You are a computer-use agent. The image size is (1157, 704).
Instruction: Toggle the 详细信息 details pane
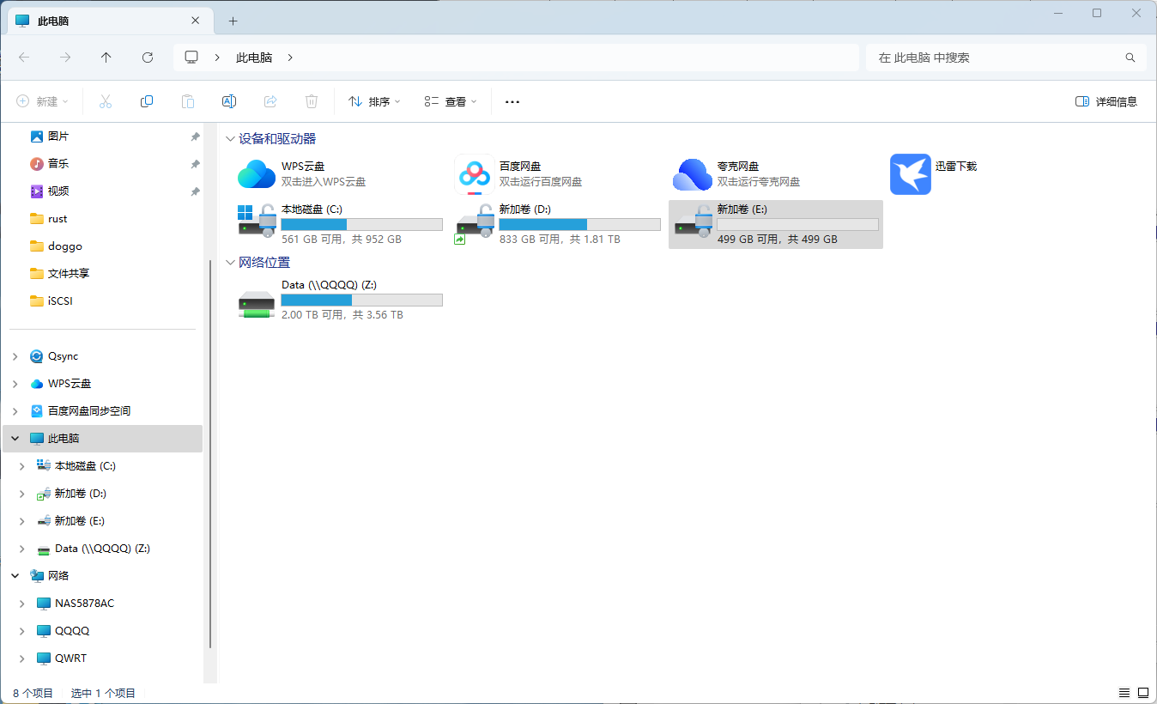tap(1106, 101)
